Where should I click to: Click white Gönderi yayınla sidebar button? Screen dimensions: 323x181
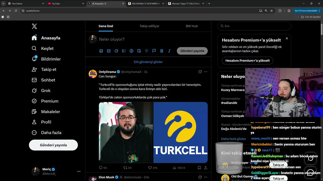(53, 145)
